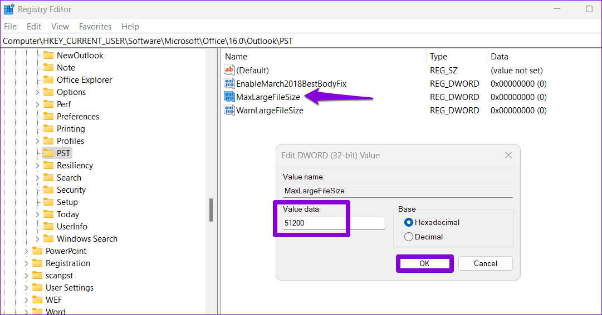Select the WarnLargeFileSize DWORD icon
The image size is (602, 315).
(x=229, y=110)
